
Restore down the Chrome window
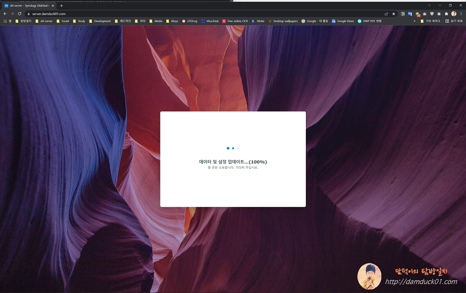(x=450, y=5)
